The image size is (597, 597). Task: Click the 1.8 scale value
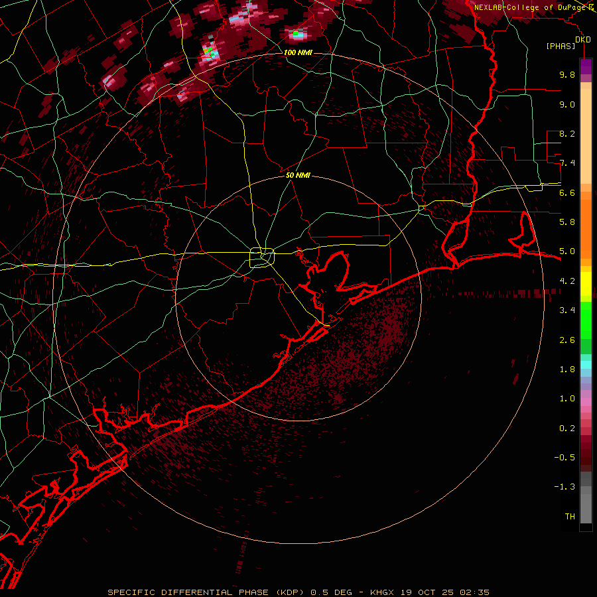coord(567,369)
